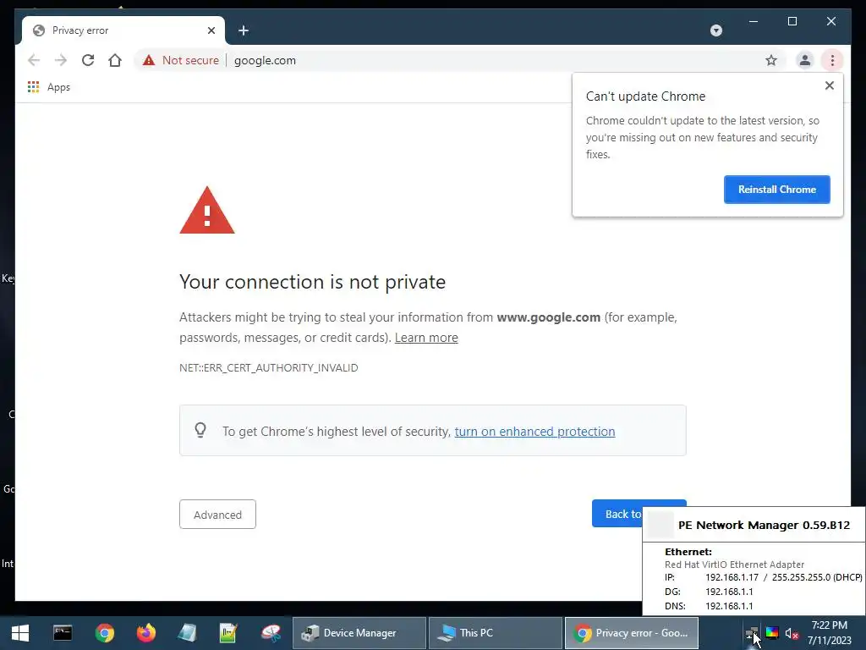Open the Chrome three-dot menu
The width and height of the screenshot is (866, 650).
coord(832,60)
